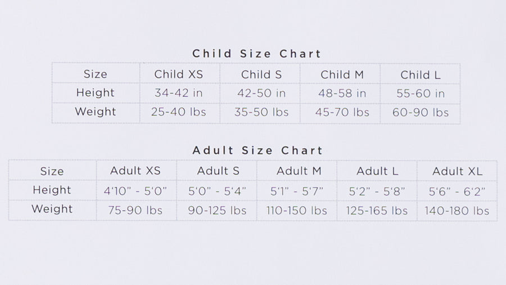Image resolution: width=506 pixels, height=285 pixels.
Task: Click the 60-90 lbs weight cell
Action: tap(421, 113)
